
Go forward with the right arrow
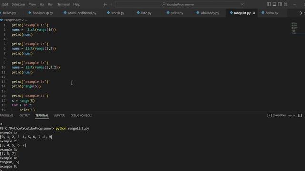click(x=111, y=4)
